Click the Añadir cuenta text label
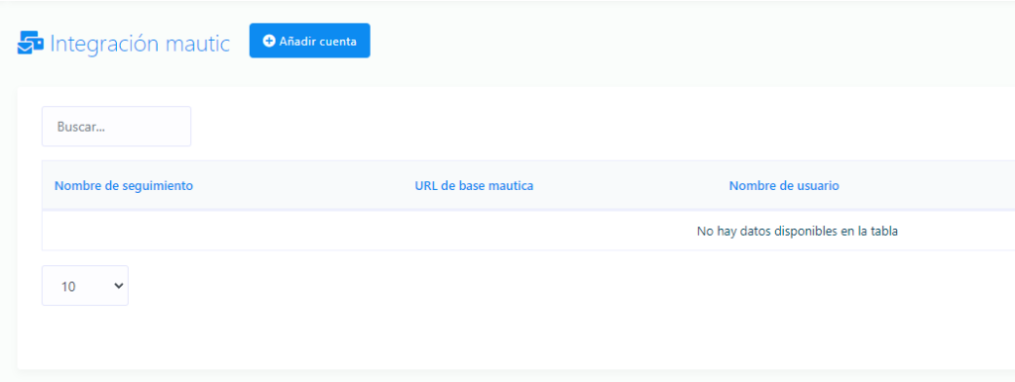Screen dimensions: 1015x382 318,42
